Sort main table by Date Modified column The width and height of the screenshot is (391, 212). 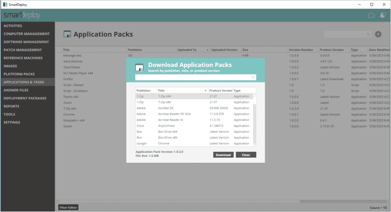click(379, 50)
